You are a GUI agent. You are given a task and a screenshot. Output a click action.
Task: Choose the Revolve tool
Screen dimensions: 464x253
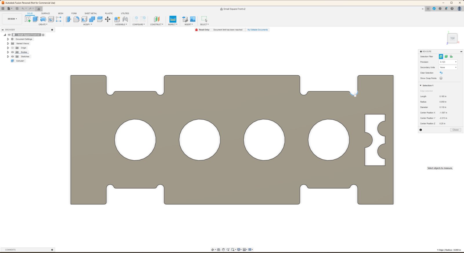click(43, 19)
